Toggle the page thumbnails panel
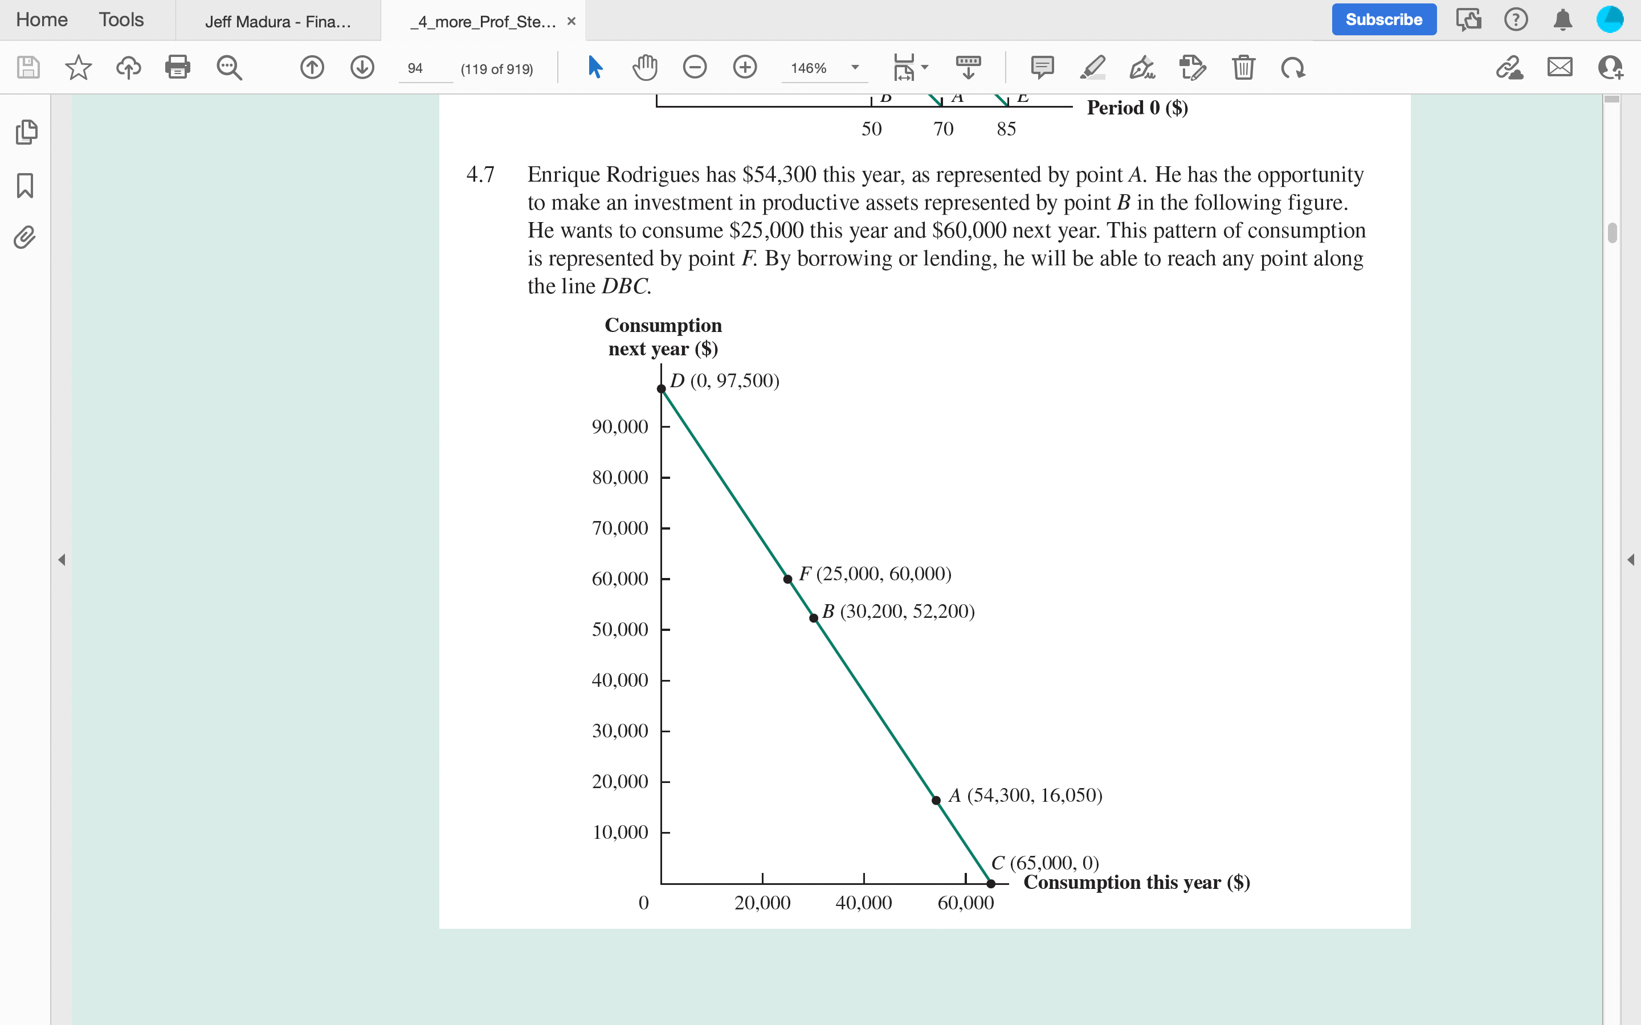1641x1025 pixels. point(26,132)
